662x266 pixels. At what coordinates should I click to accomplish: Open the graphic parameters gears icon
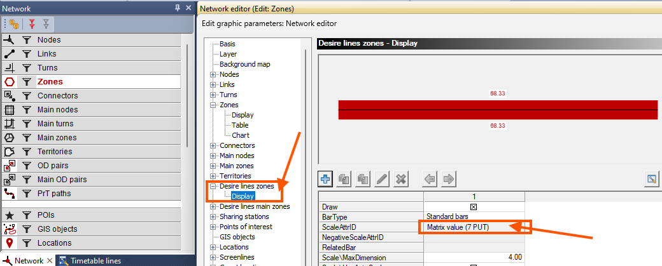(x=13, y=24)
